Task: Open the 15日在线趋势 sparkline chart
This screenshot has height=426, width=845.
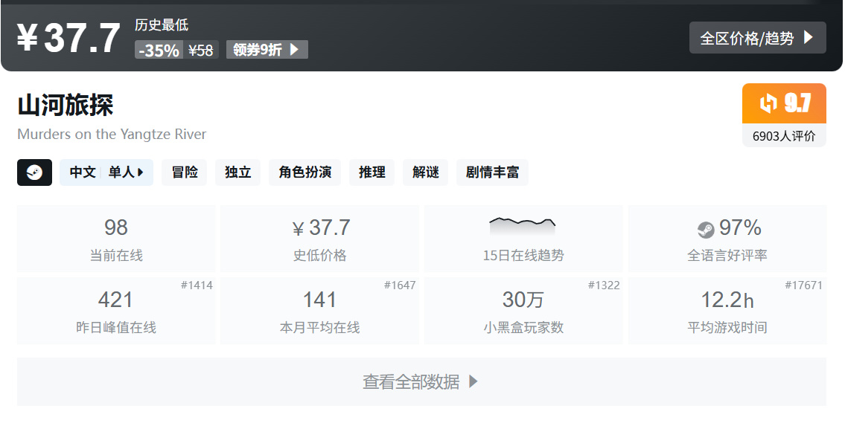Action: (x=522, y=227)
